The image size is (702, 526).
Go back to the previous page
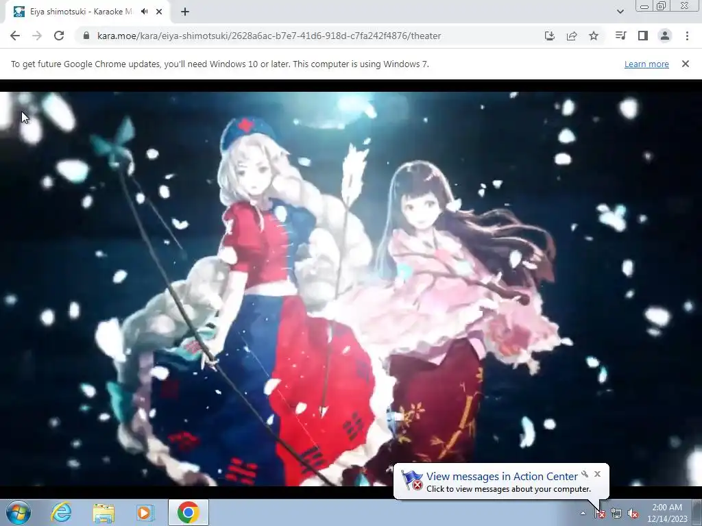(15, 36)
